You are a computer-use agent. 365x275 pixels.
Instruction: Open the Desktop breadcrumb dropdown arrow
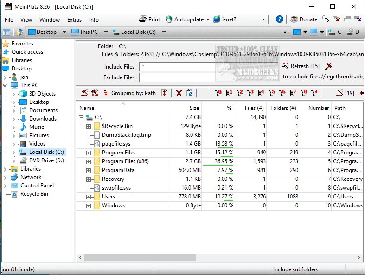pos(64,32)
